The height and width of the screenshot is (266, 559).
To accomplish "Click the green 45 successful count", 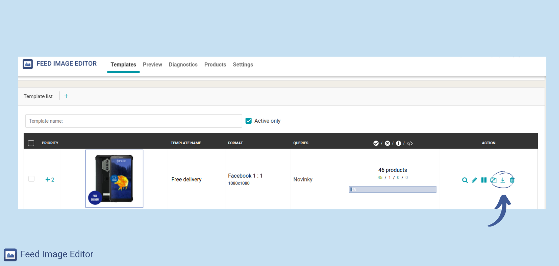I will coord(380,178).
